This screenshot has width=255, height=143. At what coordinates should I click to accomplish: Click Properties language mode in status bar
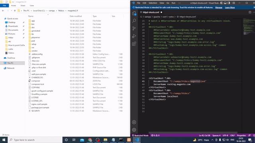click(241, 135)
